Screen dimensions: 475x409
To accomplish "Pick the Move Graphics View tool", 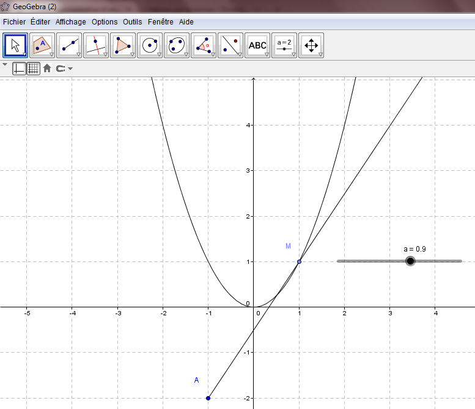I will 311,45.
